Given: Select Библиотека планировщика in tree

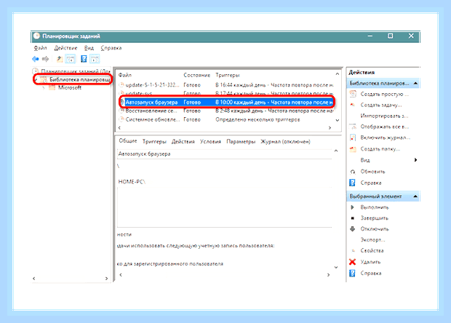Looking at the screenshot, I should (80, 79).
